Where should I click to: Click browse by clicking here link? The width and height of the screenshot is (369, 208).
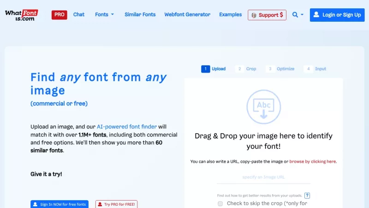tap(313, 161)
